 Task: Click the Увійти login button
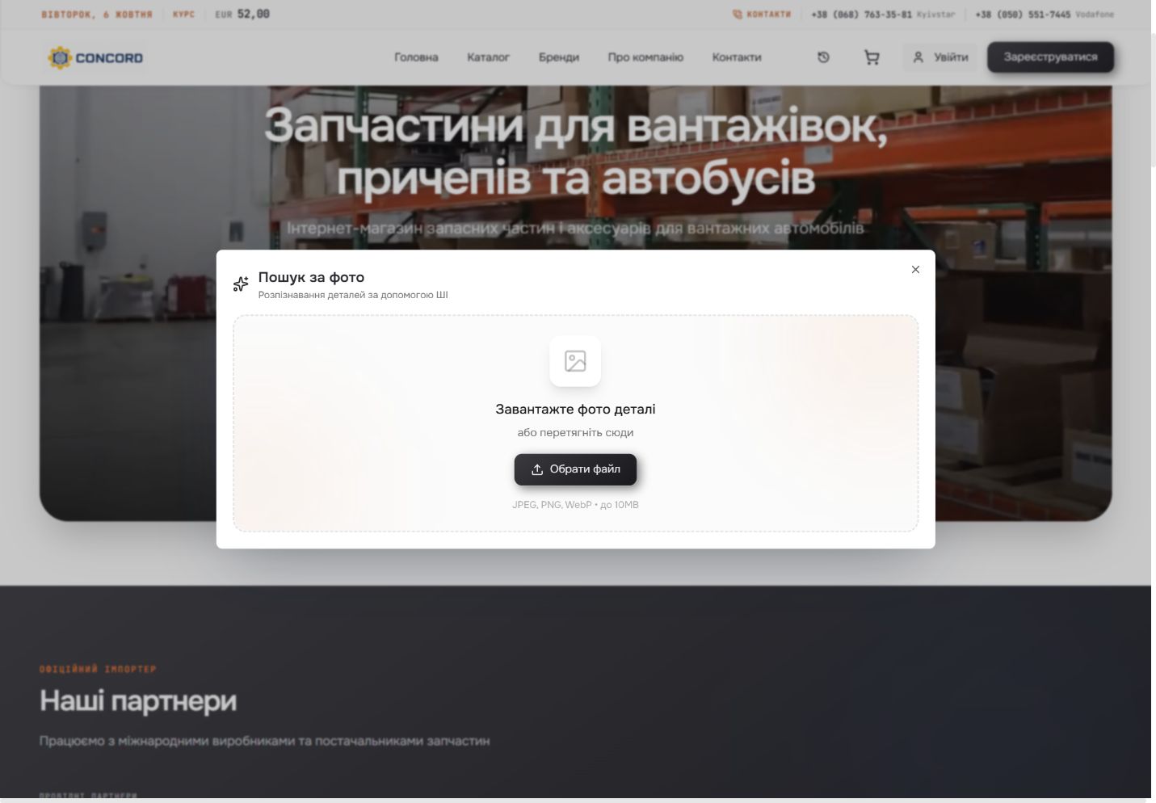[940, 57]
